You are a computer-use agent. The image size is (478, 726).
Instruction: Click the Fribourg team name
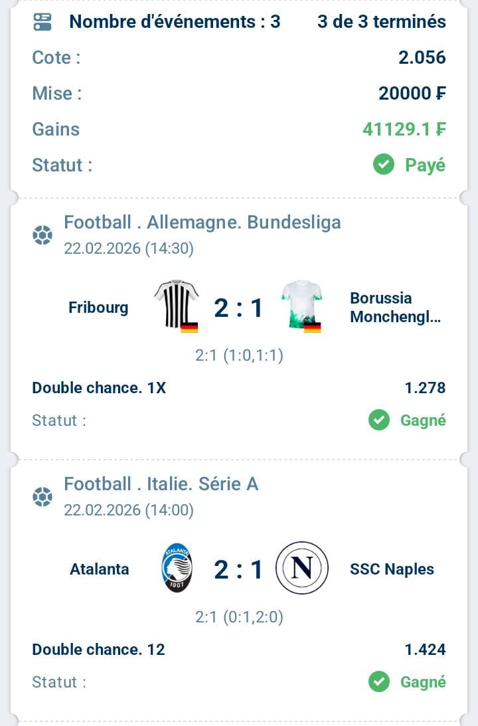click(98, 308)
